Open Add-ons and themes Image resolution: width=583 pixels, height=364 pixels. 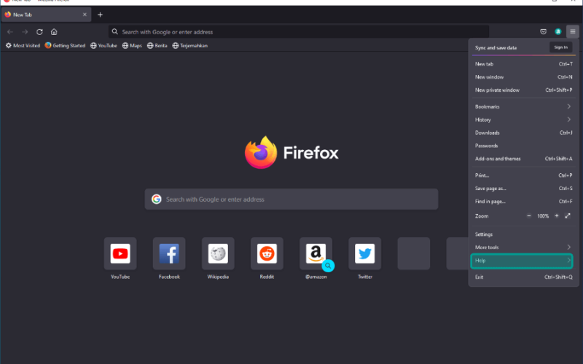tap(523, 159)
